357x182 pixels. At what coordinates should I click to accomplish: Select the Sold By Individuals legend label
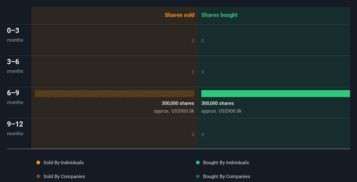[63, 162]
